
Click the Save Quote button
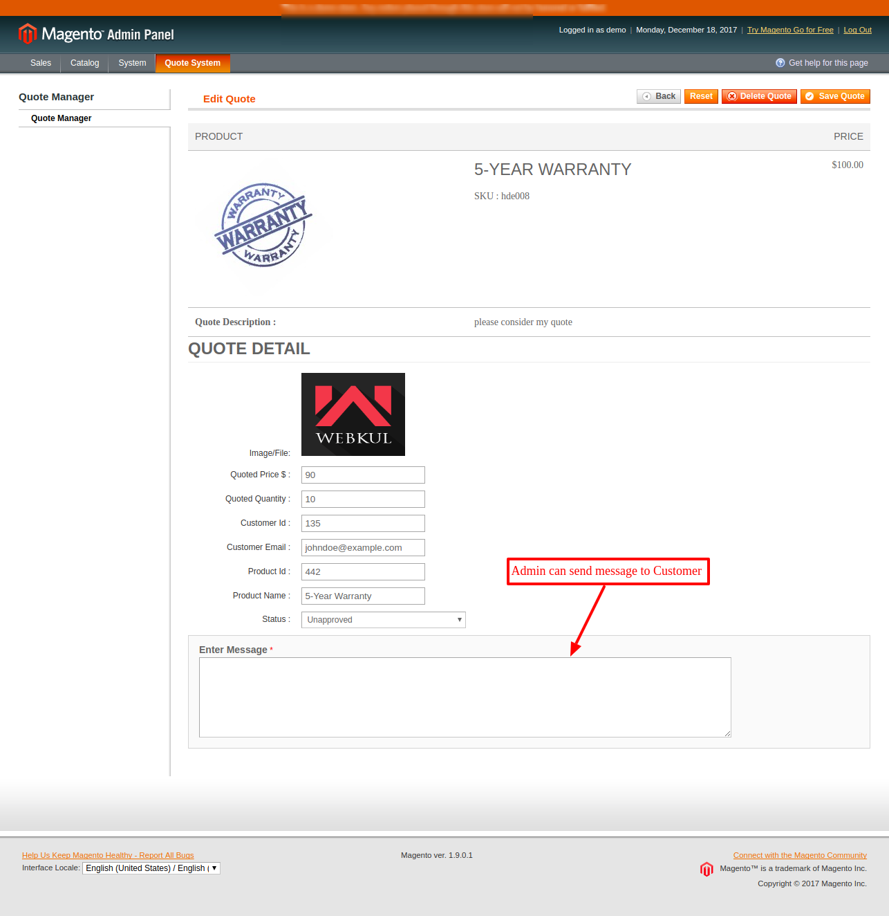(835, 96)
